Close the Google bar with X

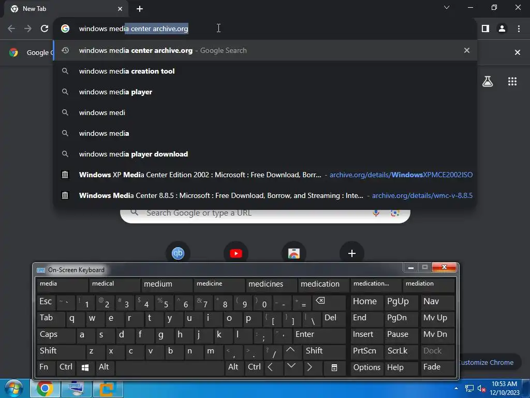tap(517, 52)
